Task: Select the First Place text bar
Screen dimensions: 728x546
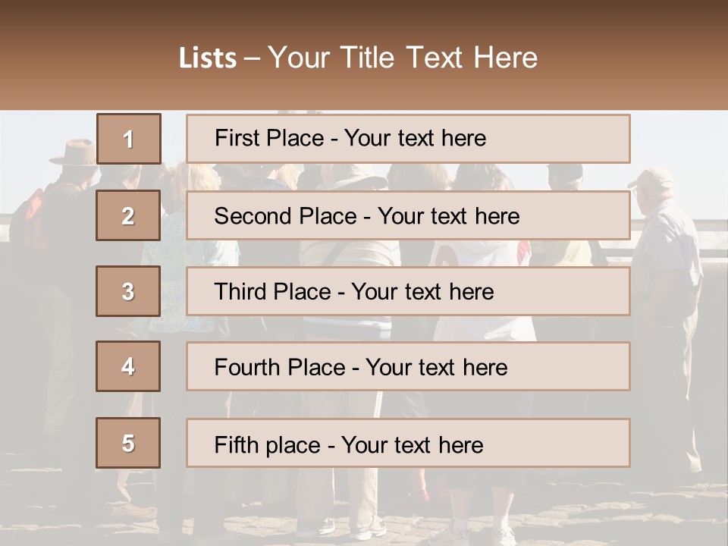Action: click(x=408, y=139)
